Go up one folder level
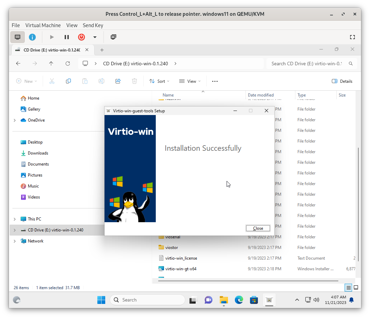 click(x=51, y=64)
